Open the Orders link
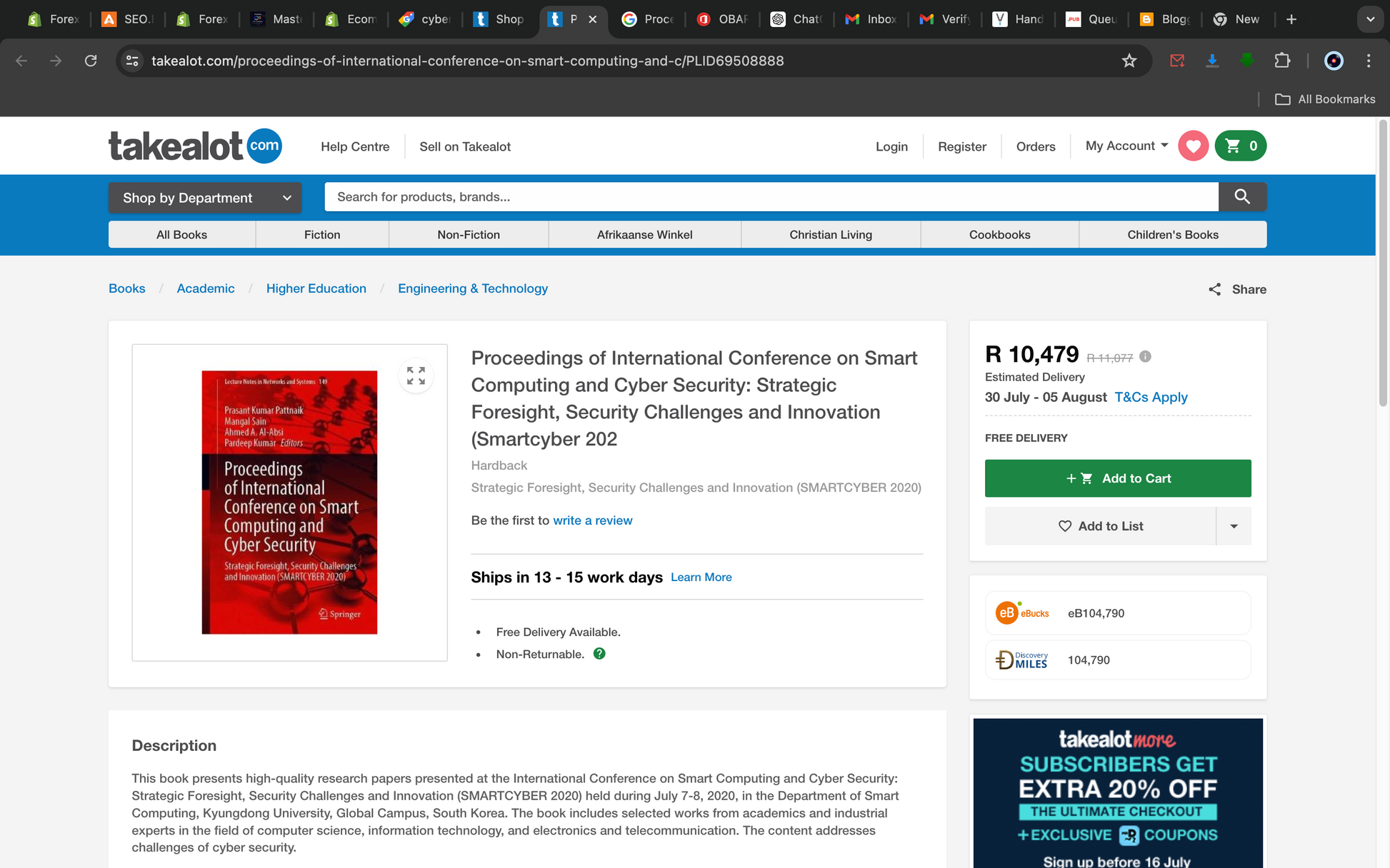Image resolution: width=1390 pixels, height=868 pixels. coord(1036,146)
